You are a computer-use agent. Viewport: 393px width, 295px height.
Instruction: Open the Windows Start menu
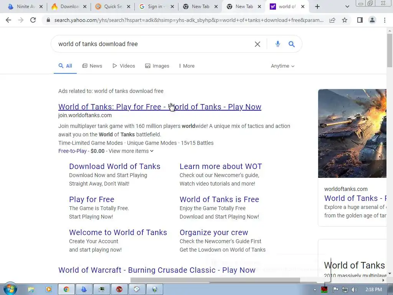pyautogui.click(x=10, y=289)
